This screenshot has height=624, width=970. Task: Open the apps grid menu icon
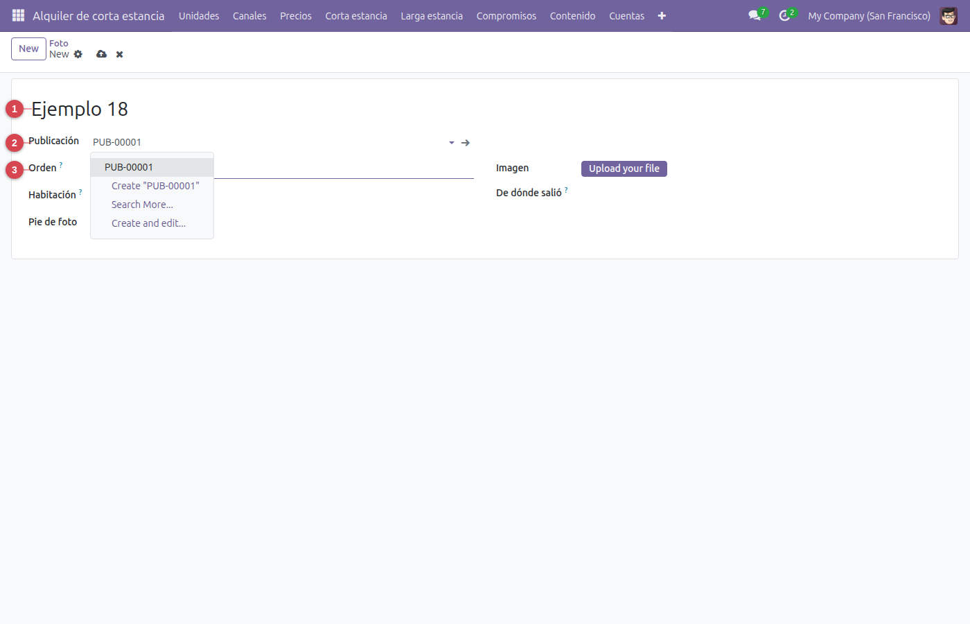(18, 15)
